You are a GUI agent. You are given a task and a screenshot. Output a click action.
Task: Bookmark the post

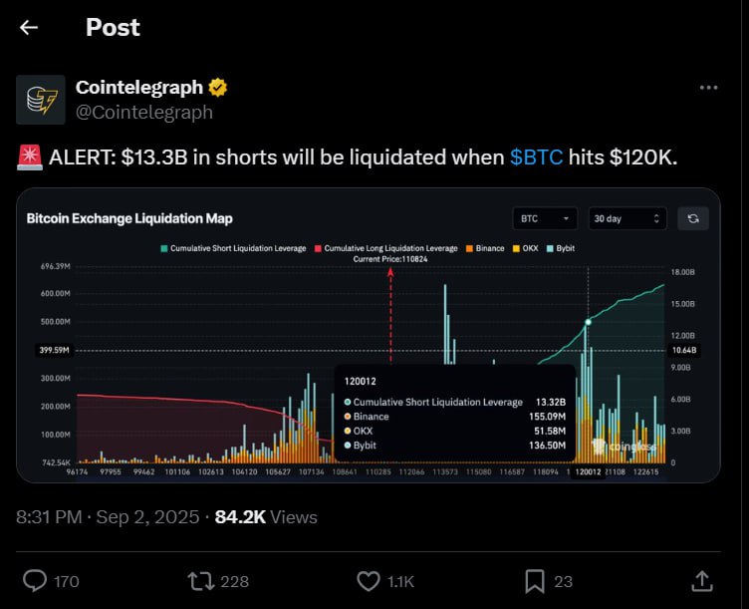pos(535,581)
